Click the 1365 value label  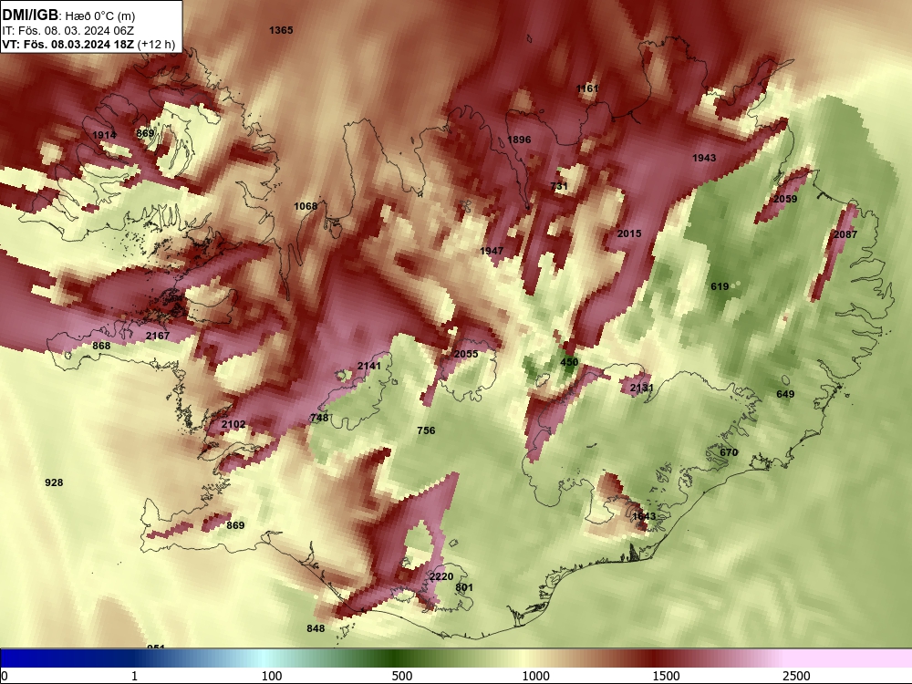[281, 30]
